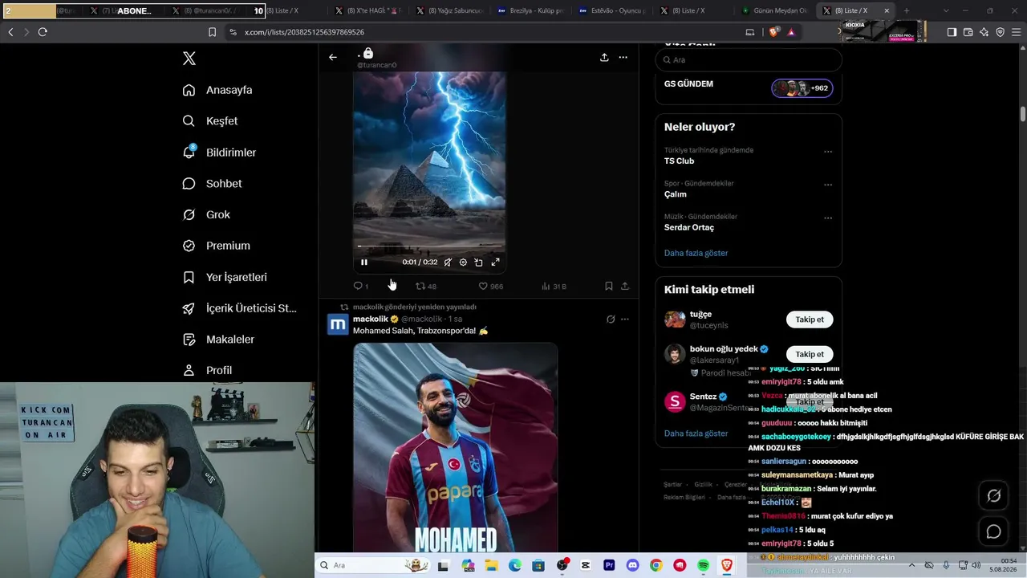This screenshot has width=1027, height=578.
Task: Open Yer İşaretleri bookmarks
Action: [x=225, y=277]
